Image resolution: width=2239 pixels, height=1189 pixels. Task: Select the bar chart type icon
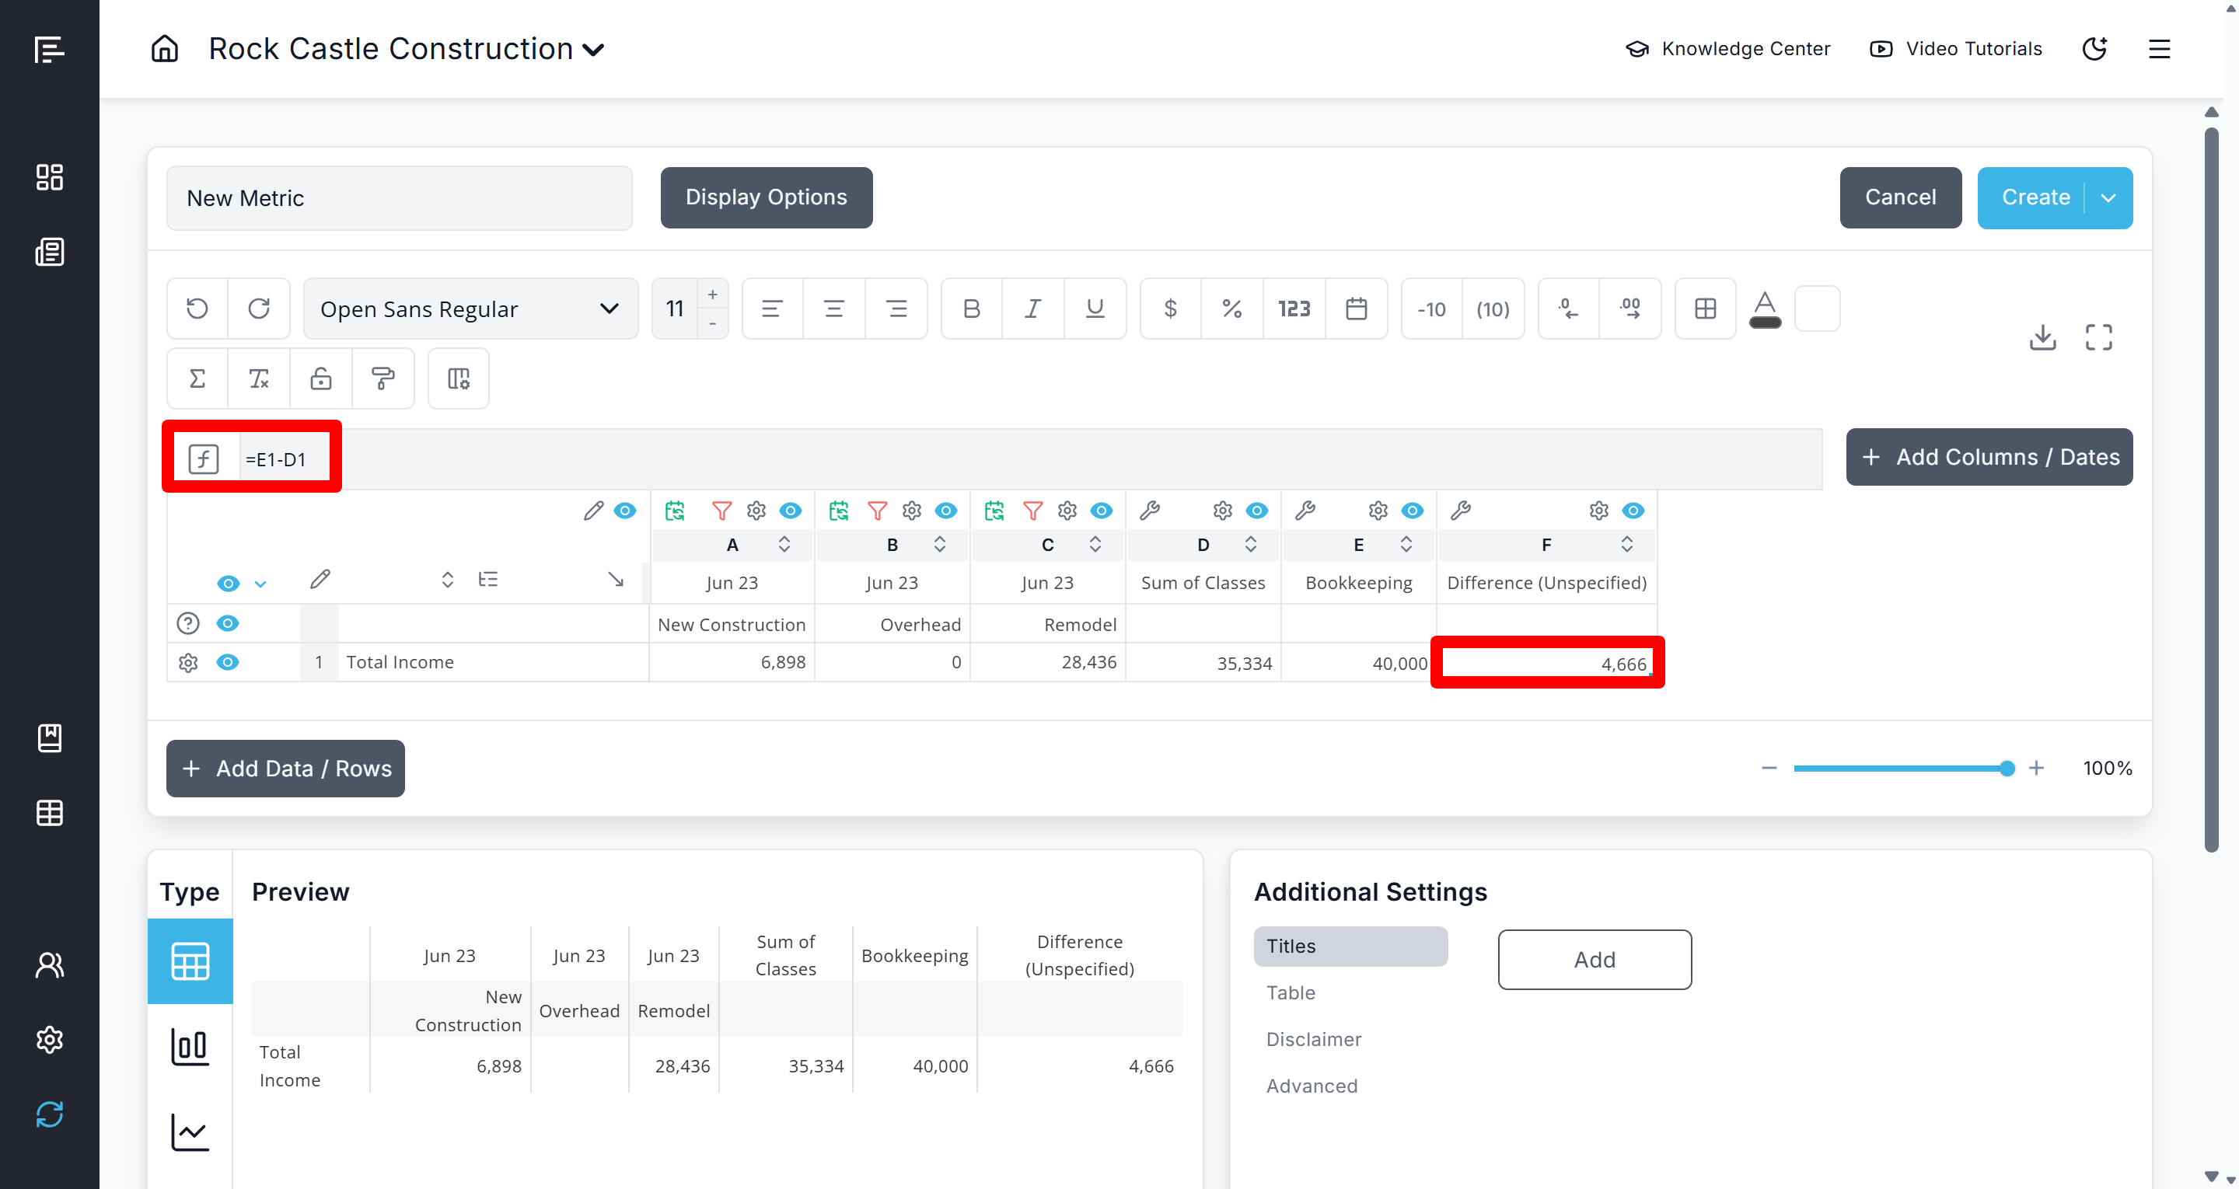click(190, 1047)
